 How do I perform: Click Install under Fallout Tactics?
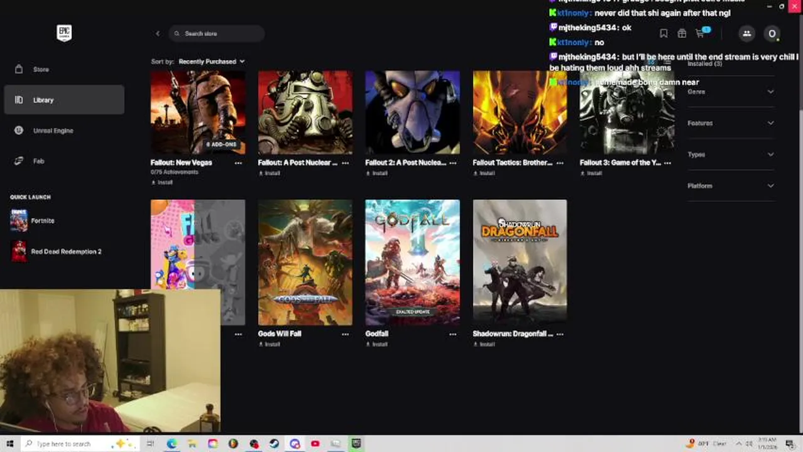[x=484, y=173]
